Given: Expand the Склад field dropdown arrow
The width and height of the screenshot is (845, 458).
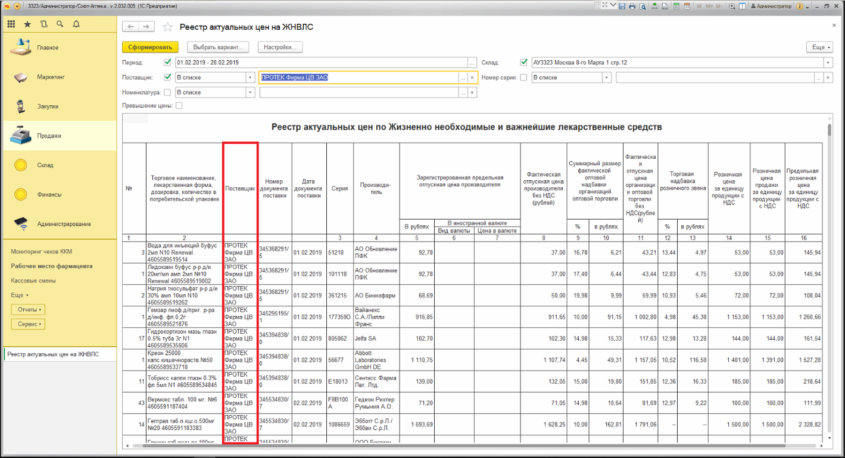Looking at the screenshot, I should click(x=828, y=62).
